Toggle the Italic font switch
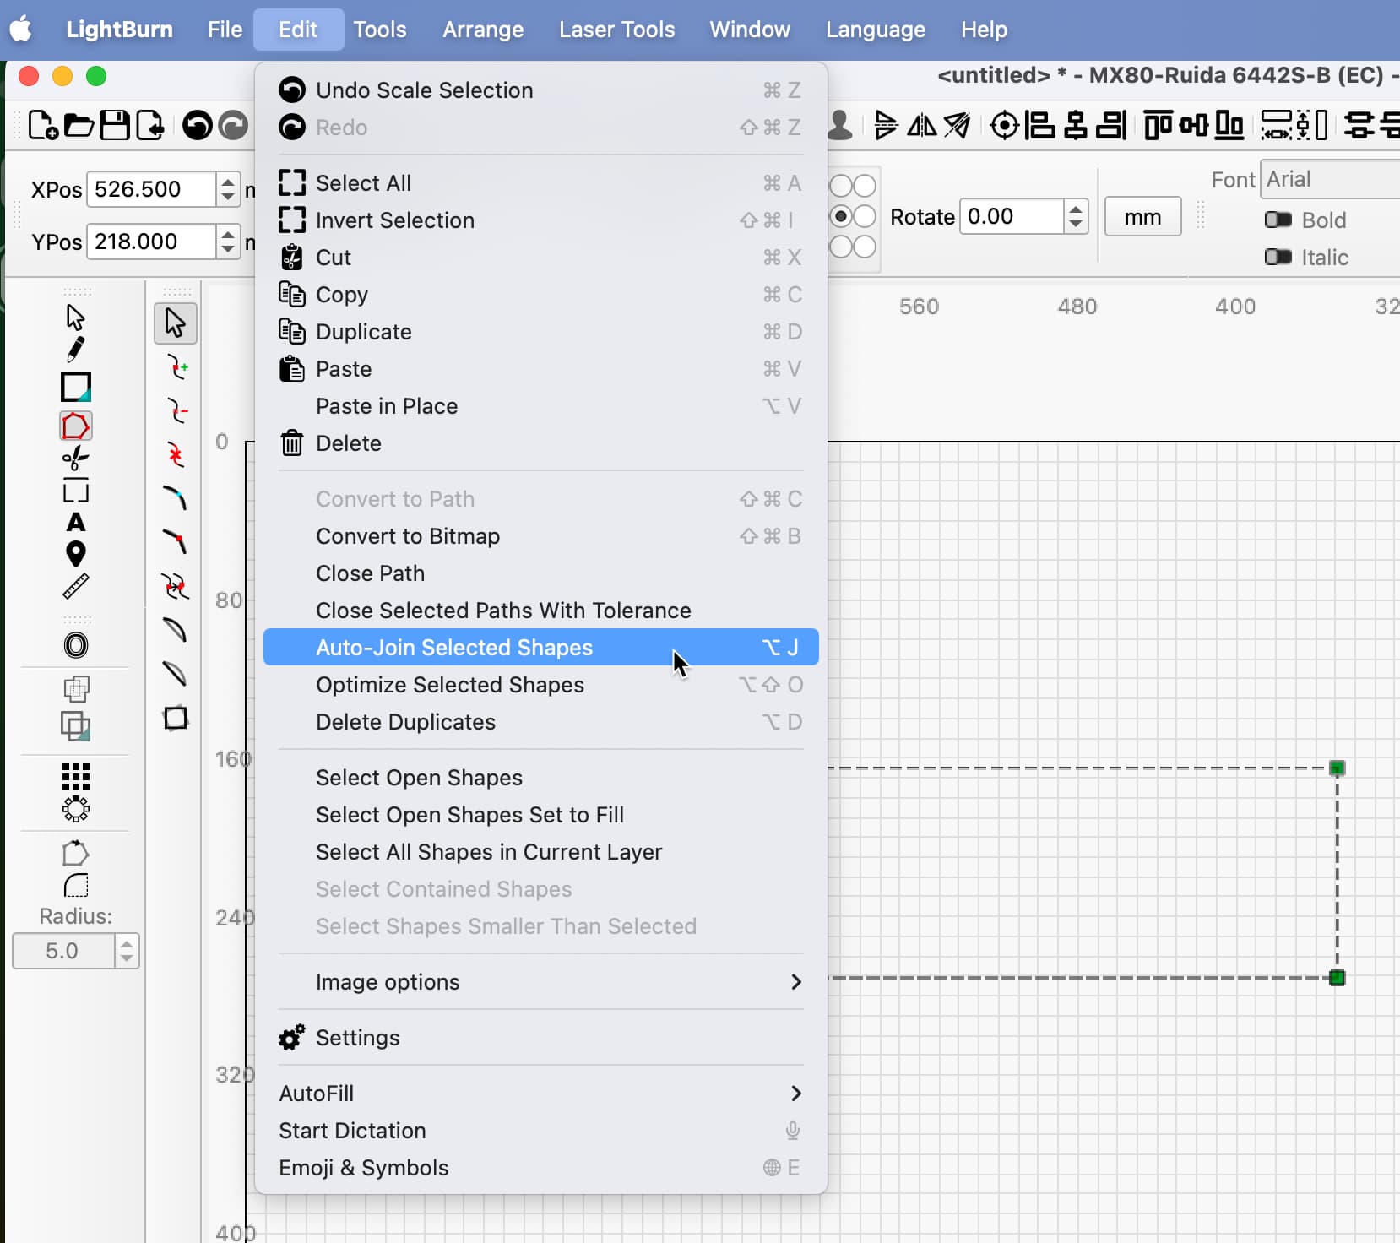 click(1278, 257)
